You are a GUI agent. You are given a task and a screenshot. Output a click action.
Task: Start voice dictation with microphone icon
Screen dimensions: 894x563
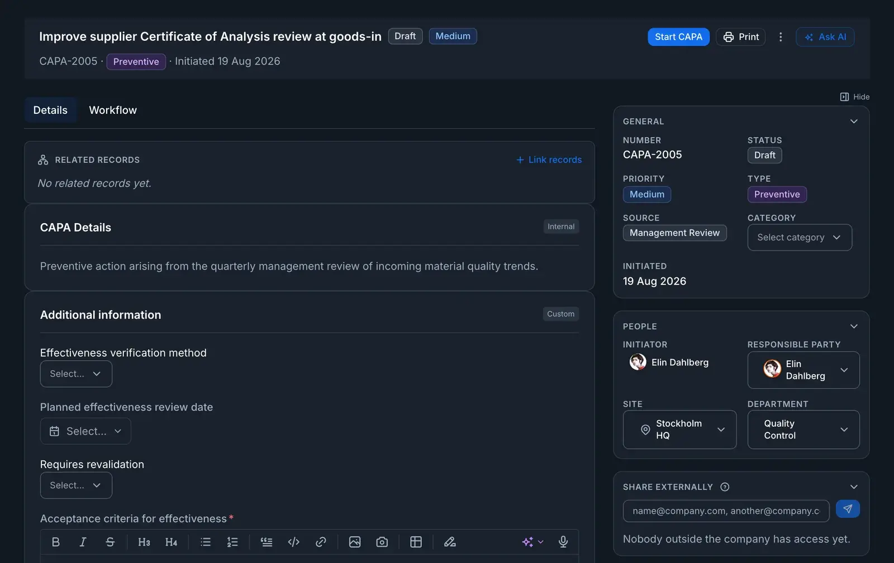point(563,542)
